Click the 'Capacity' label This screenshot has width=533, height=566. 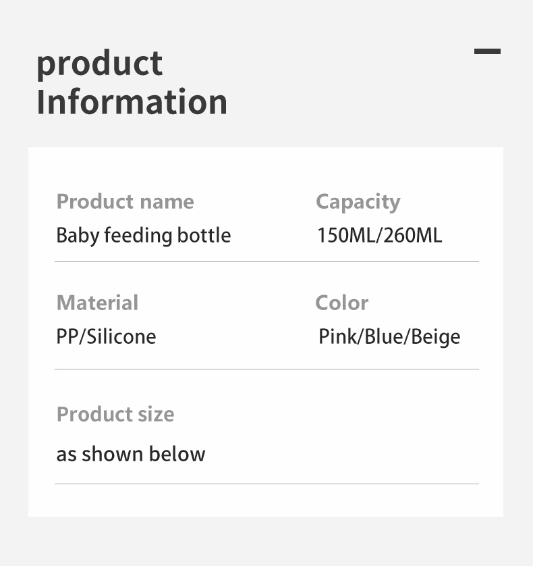click(358, 201)
